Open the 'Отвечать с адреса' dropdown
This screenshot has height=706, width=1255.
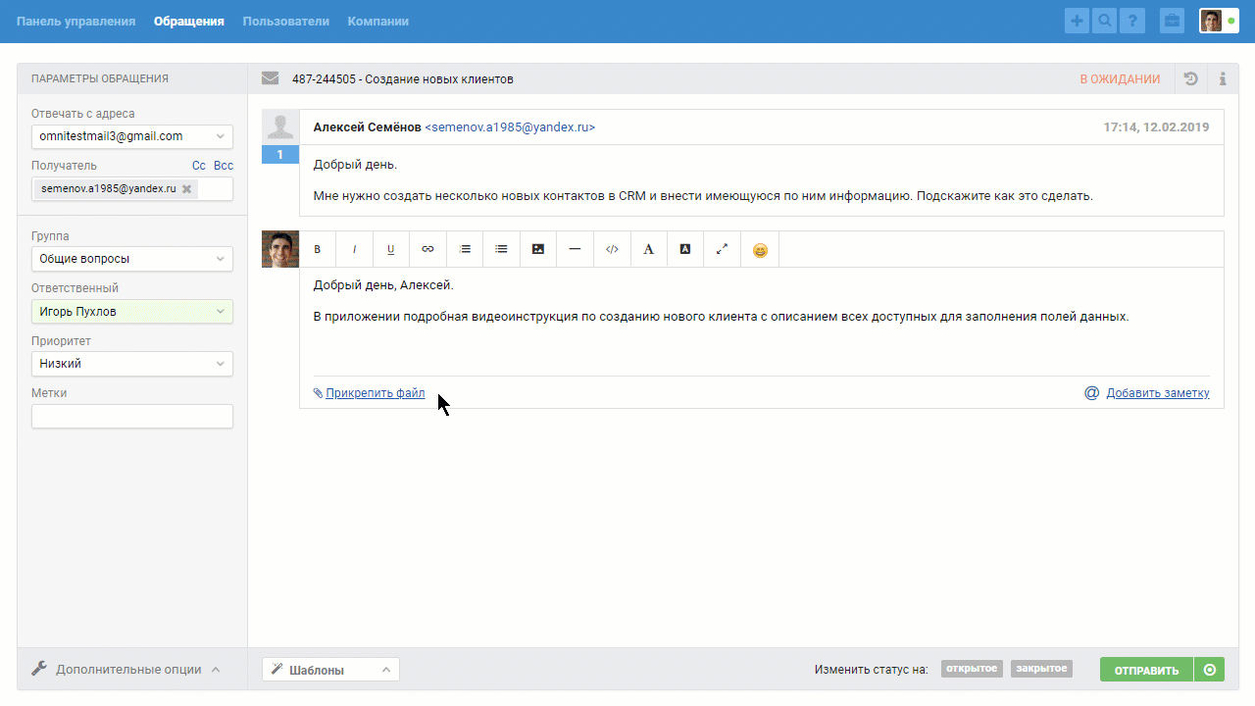(132, 136)
